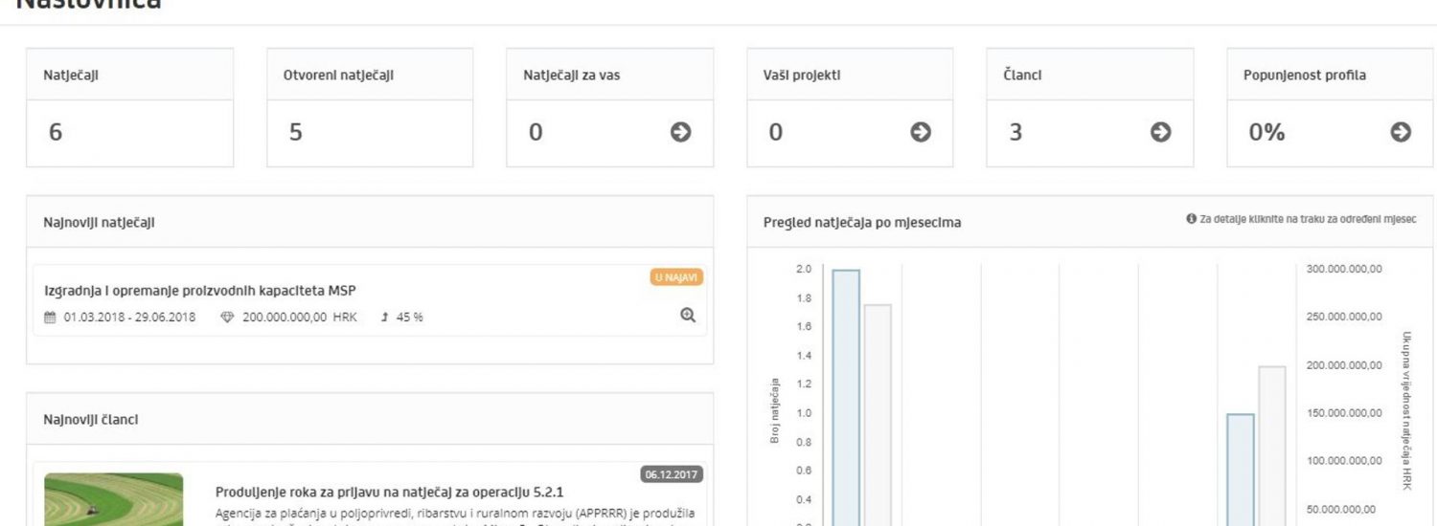
Task: Click the 300.000.000,00 axis label
Action: (1344, 270)
